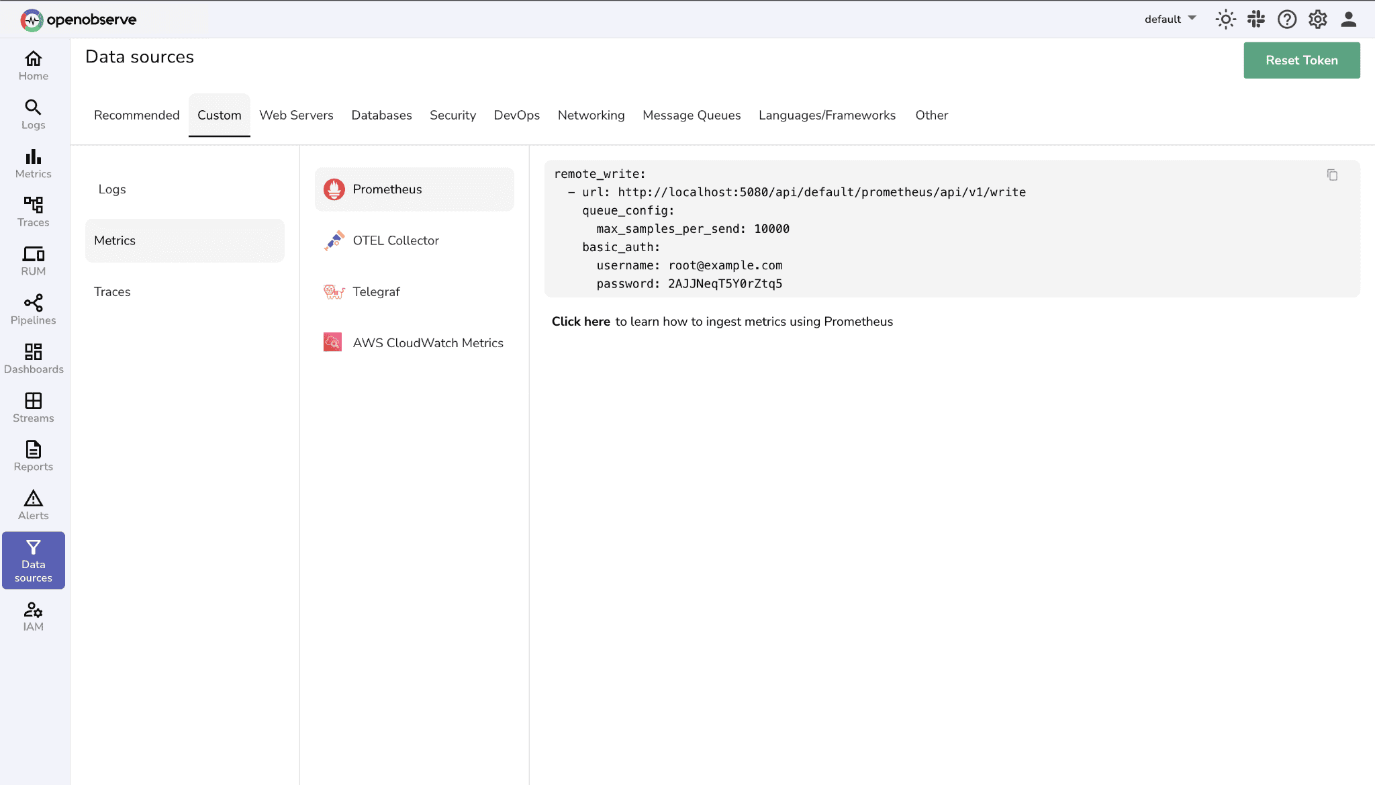Select Traces in the custom sources list
This screenshot has height=785, width=1375.
pos(185,291)
